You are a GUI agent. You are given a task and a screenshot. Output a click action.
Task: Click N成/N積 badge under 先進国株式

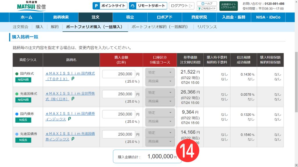(x=23, y=100)
